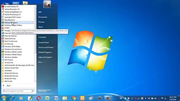Open Word from the taskbar
The image size is (180, 101).
[56, 98]
